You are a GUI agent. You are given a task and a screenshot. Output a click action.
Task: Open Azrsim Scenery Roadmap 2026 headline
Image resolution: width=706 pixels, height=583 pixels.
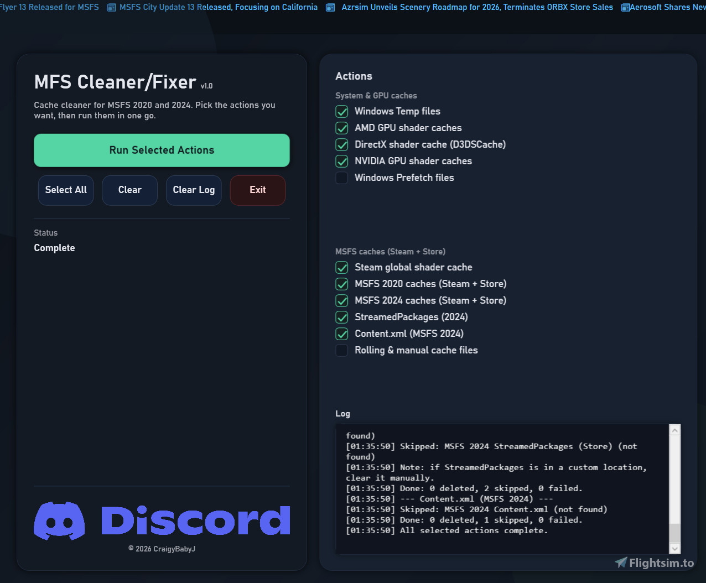(x=477, y=7)
